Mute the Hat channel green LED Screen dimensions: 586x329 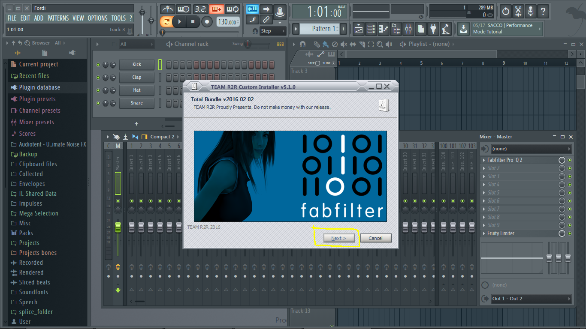[98, 90]
